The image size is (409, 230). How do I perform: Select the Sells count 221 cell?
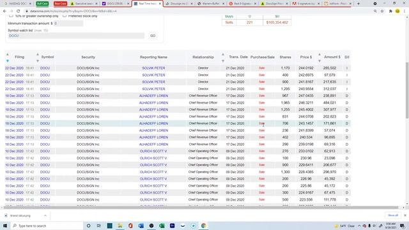click(250, 22)
